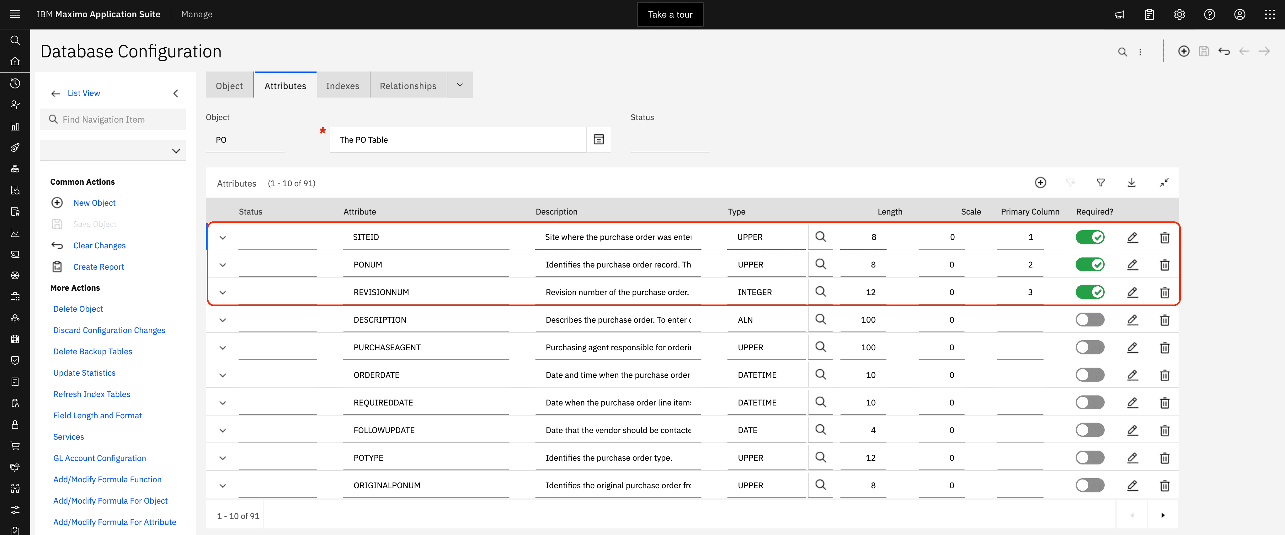Image resolution: width=1285 pixels, height=535 pixels.
Task: Click the filter funnel icon in Attributes table
Action: [x=1101, y=183]
